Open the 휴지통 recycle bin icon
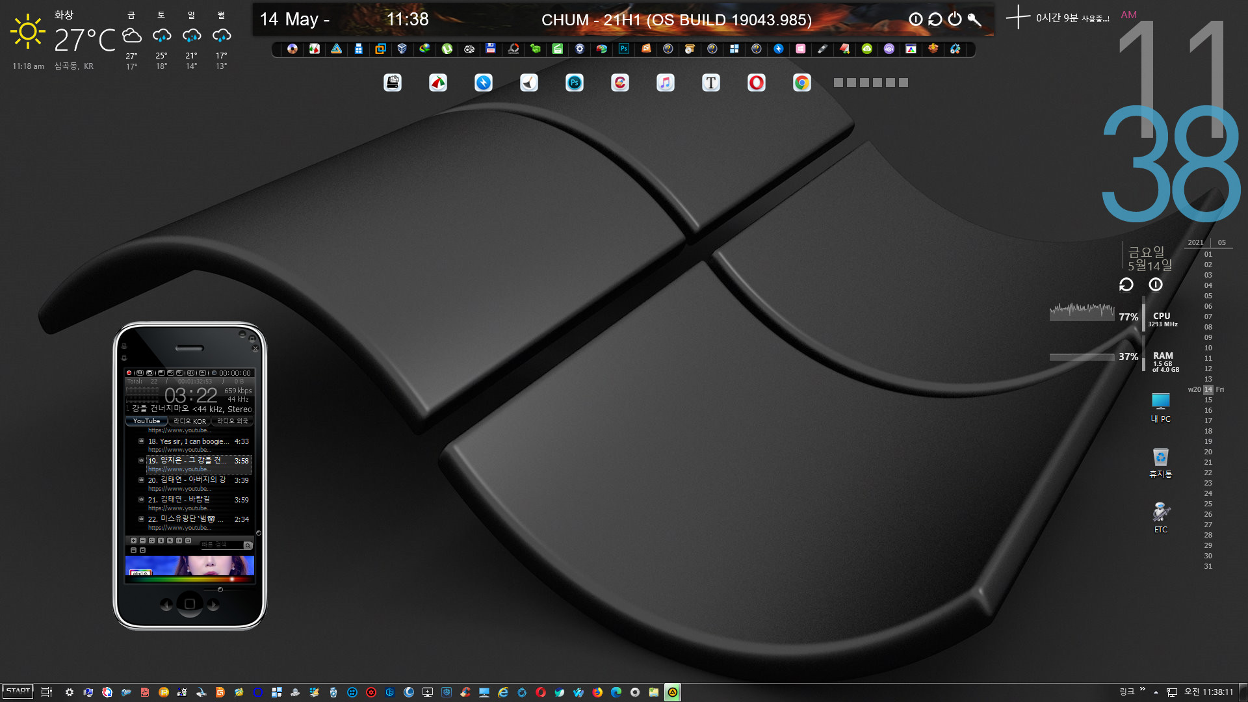The height and width of the screenshot is (702, 1248). pyautogui.click(x=1161, y=463)
